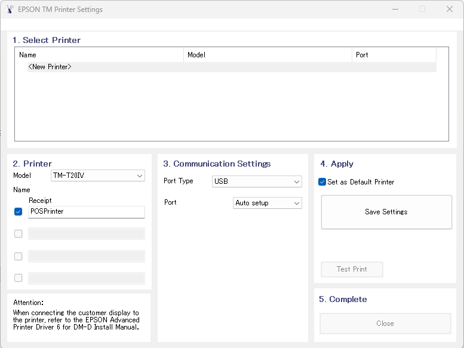The image size is (464, 348).
Task: Open the Model dropdown showing TM-T20IV
Action: click(98, 175)
